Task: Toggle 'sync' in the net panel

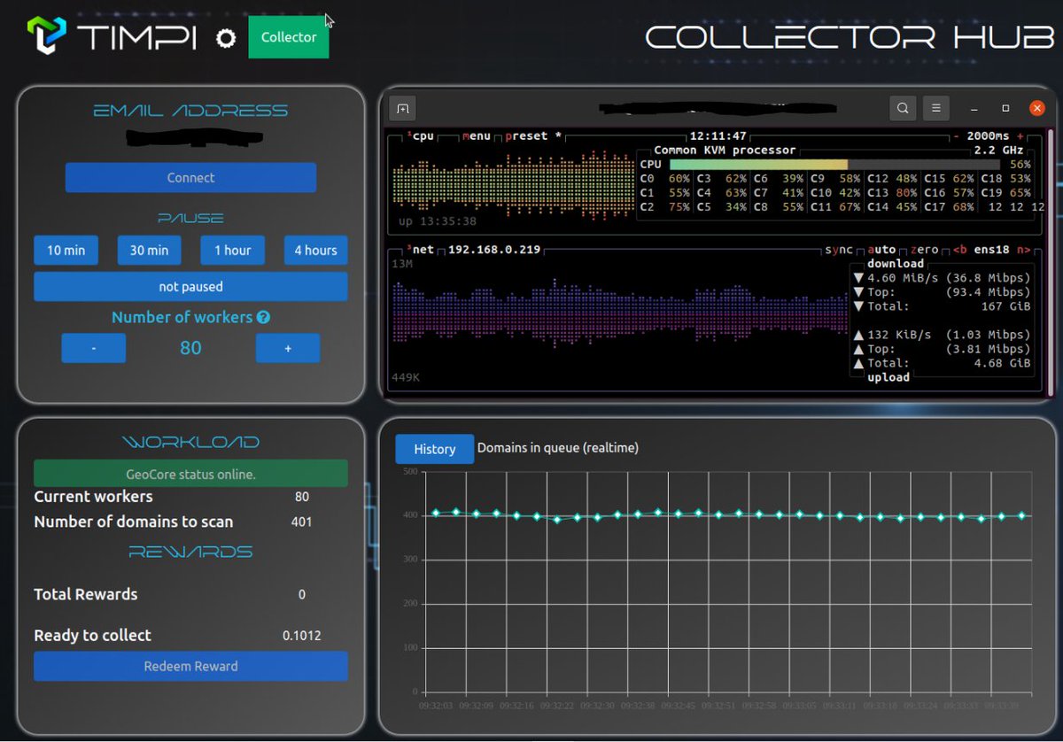Action: coord(839,250)
